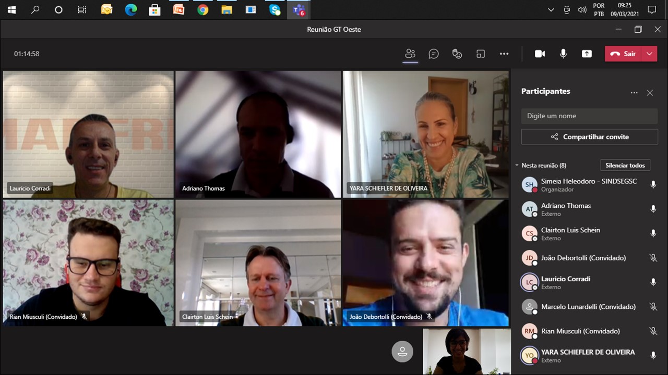Click the 'Digite um nome' search field
This screenshot has width=668, height=375.
[589, 116]
